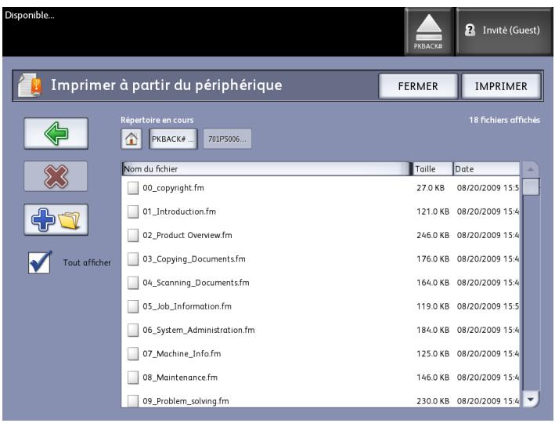Click the 230.0 KB size value
555x423 pixels.
click(x=433, y=401)
